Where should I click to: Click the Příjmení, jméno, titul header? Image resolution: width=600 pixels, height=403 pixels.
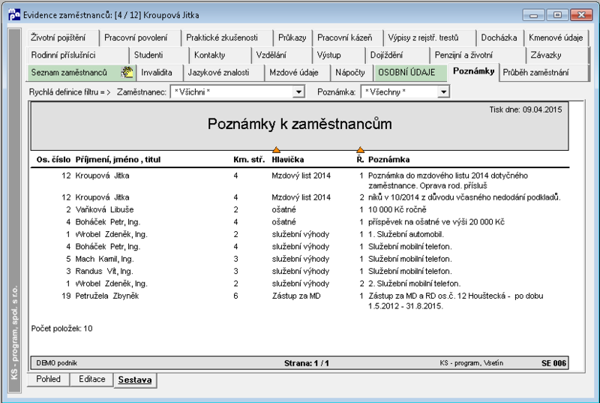(118, 159)
